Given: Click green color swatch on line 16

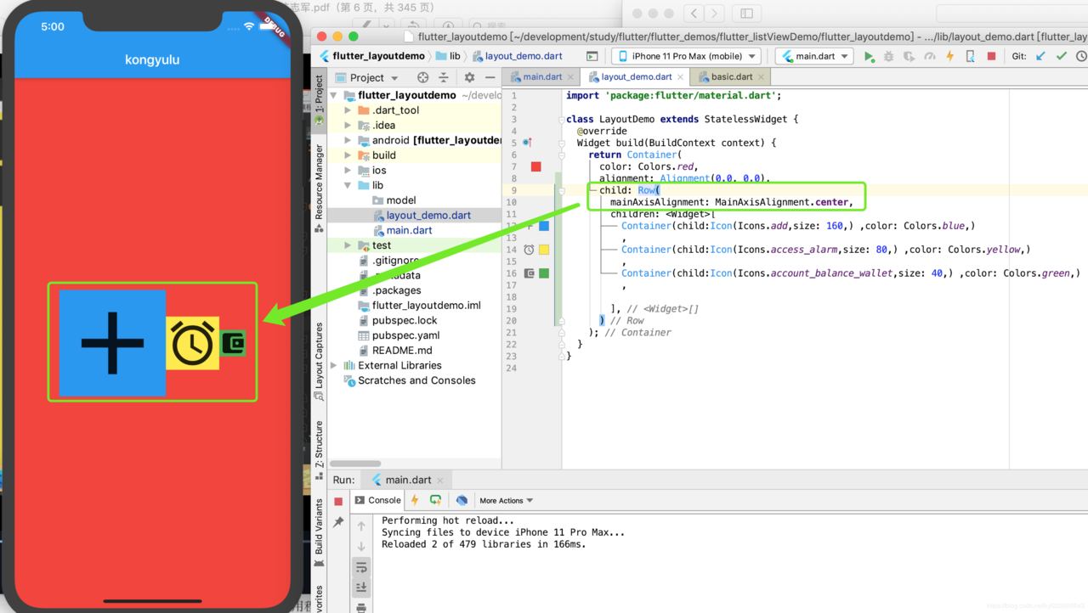Looking at the screenshot, I should pyautogui.click(x=544, y=273).
